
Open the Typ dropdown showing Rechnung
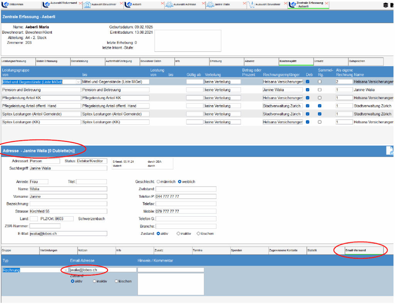tap(66, 270)
